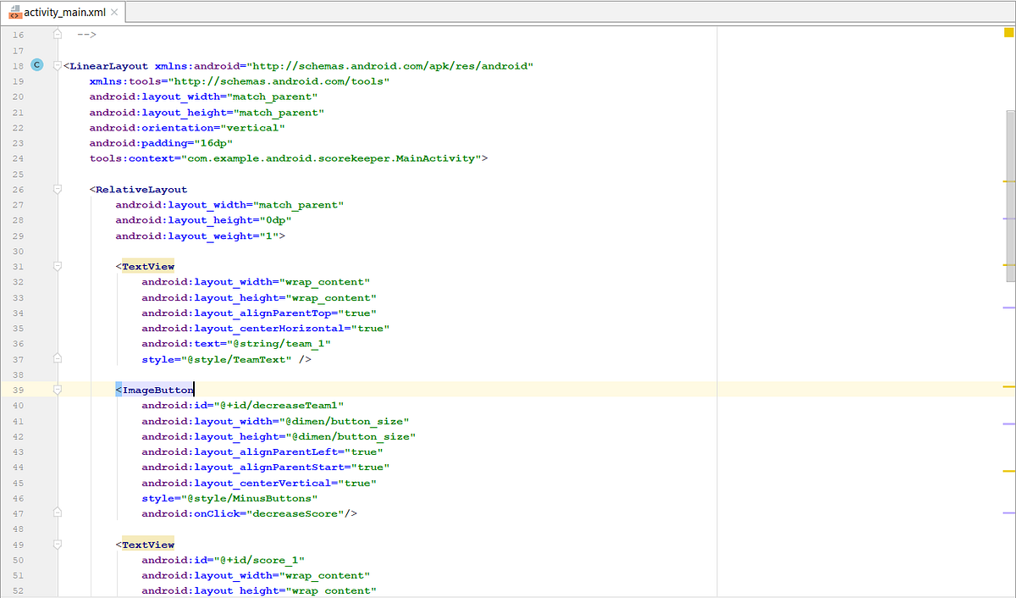Select the activity_main.xml editor tab
The width and height of the screenshot is (1016, 598).
point(59,12)
